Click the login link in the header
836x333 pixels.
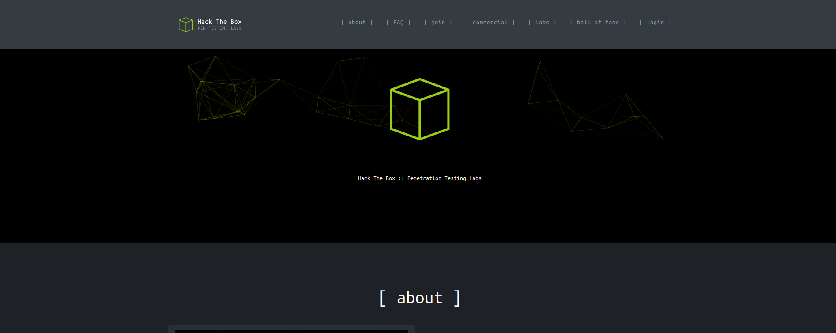click(655, 23)
